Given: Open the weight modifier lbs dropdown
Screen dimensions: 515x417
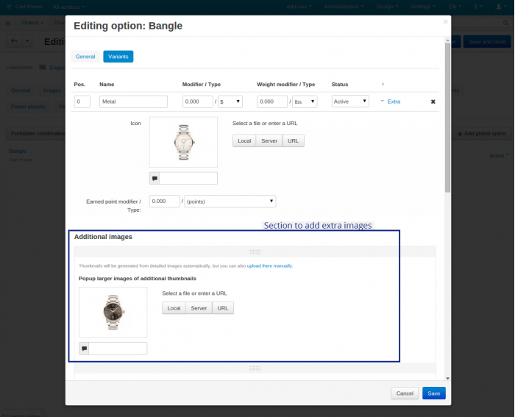Looking at the screenshot, I should click(305, 101).
